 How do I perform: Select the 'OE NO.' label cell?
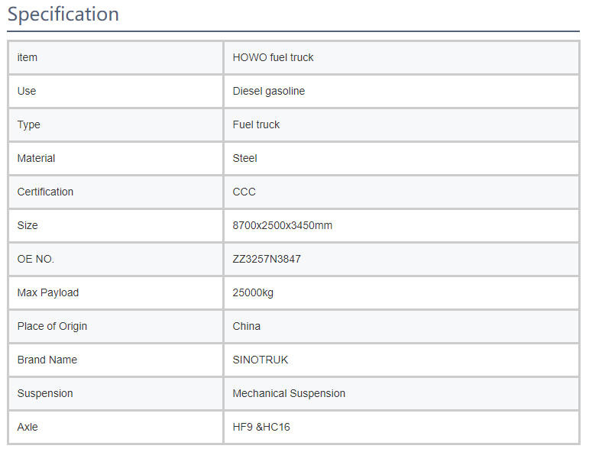pyautogui.click(x=36, y=259)
